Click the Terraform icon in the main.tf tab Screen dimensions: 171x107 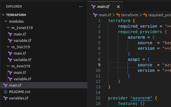[x=94, y=7]
